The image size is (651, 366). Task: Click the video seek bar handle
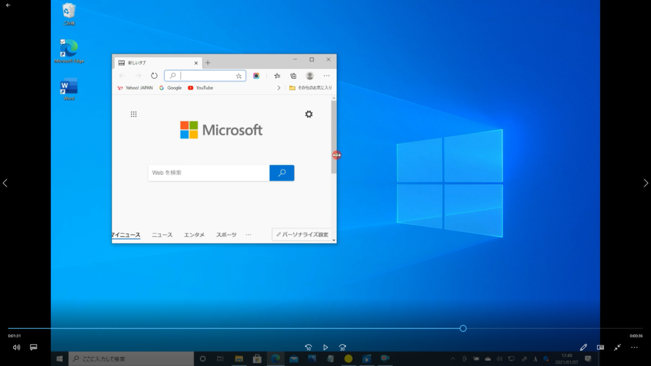(x=463, y=329)
